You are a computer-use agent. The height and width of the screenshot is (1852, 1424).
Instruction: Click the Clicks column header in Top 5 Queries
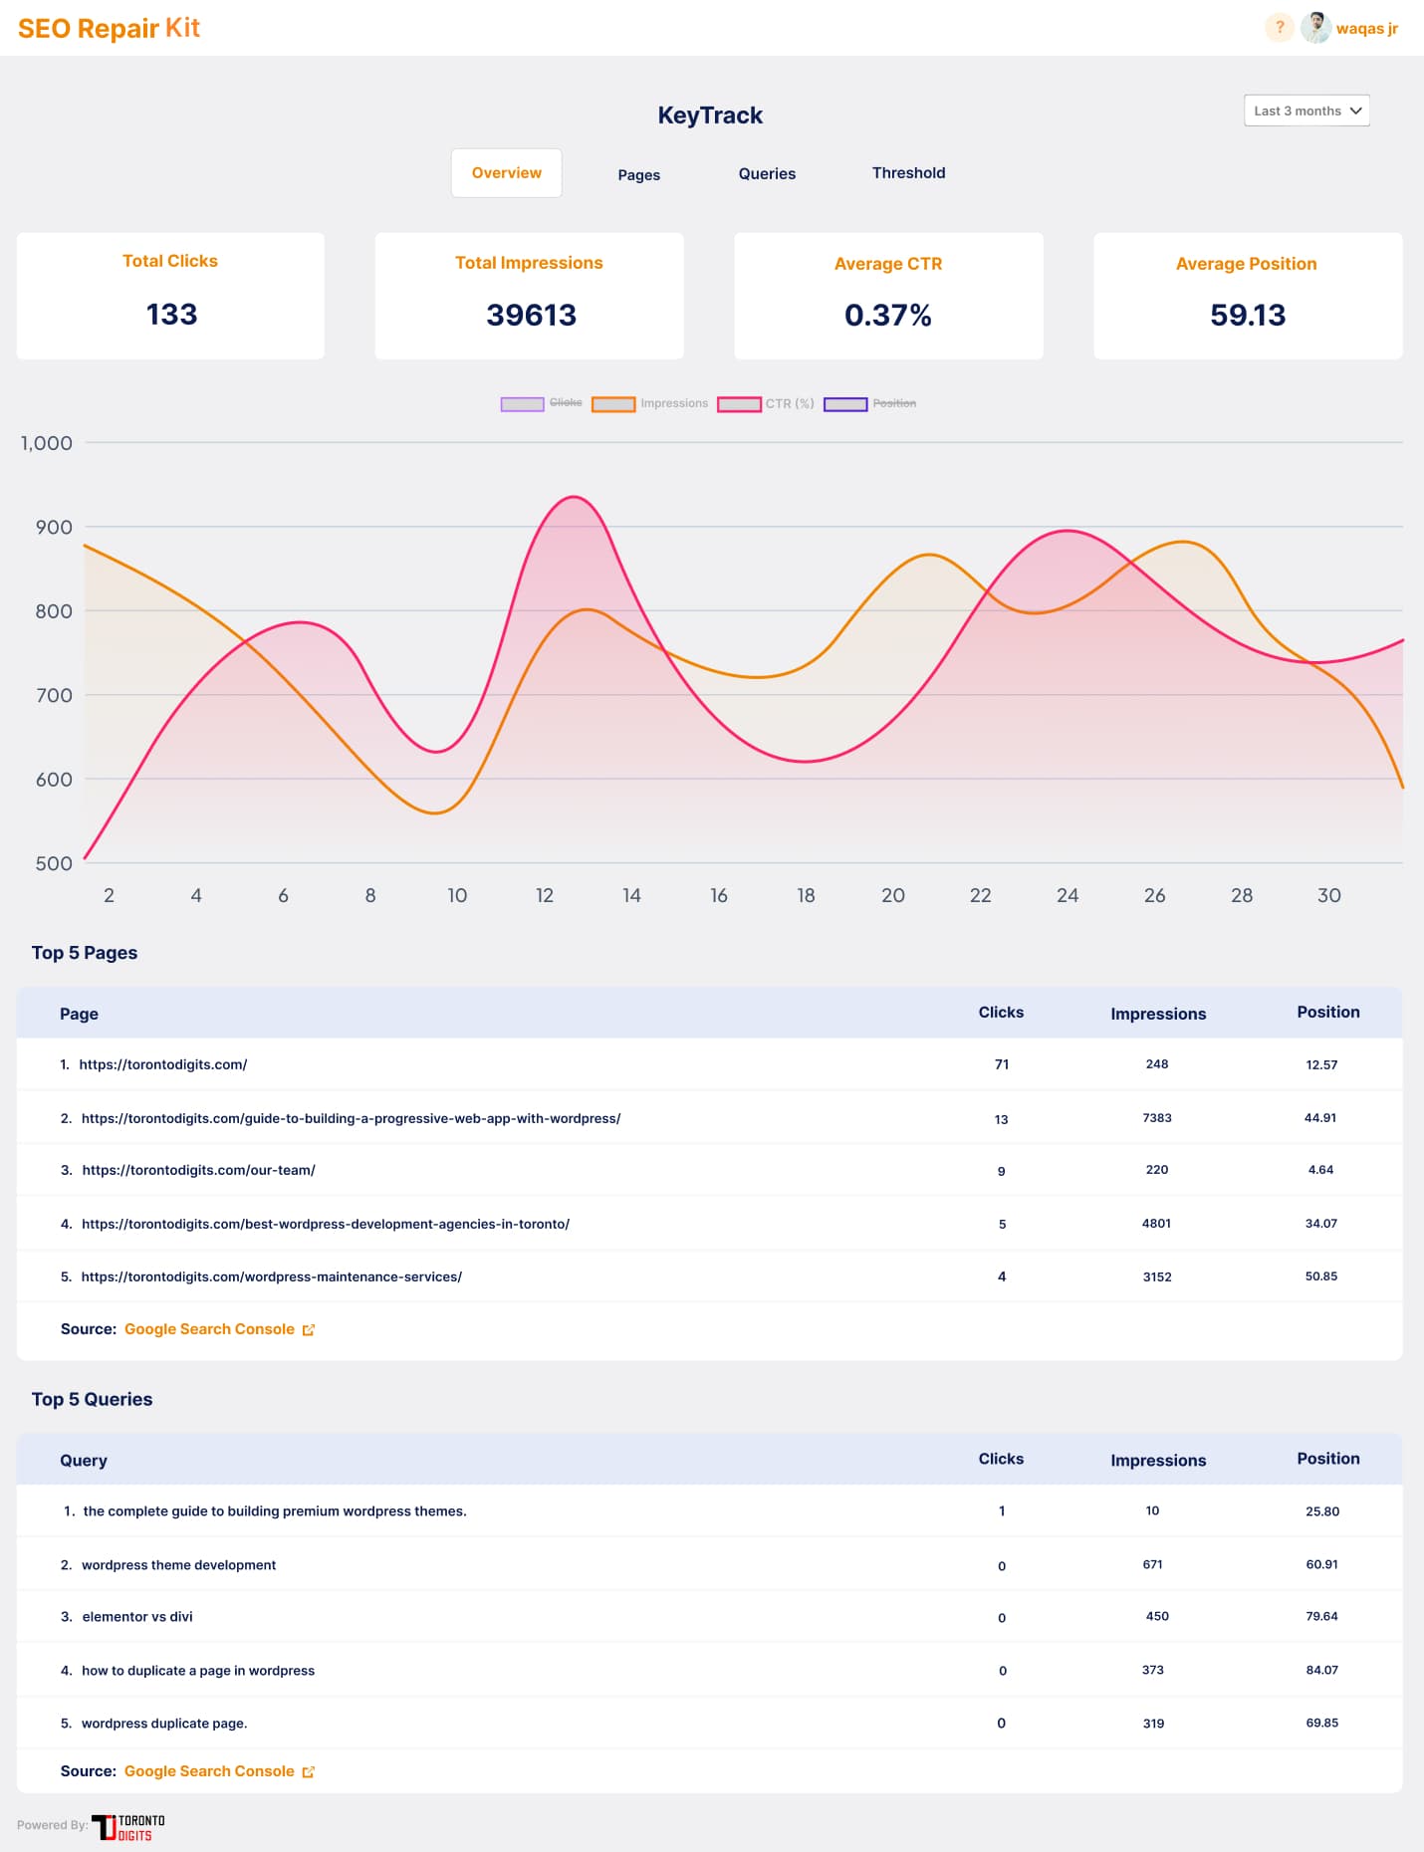point(1001,1459)
